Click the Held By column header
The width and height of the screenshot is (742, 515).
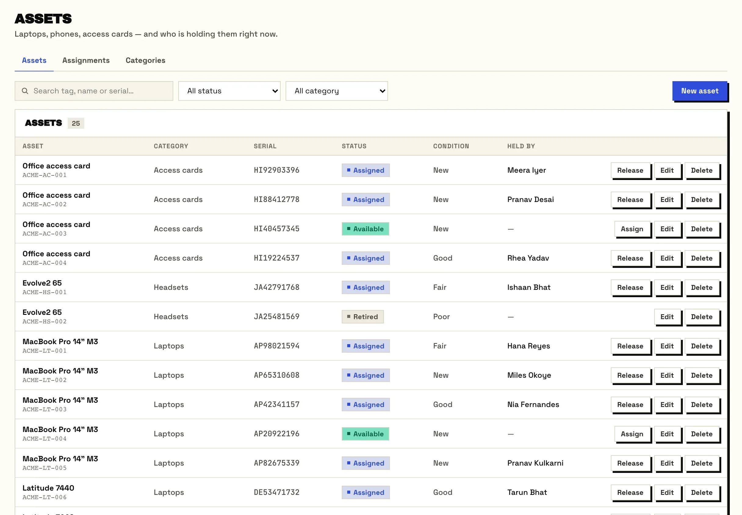pyautogui.click(x=521, y=146)
